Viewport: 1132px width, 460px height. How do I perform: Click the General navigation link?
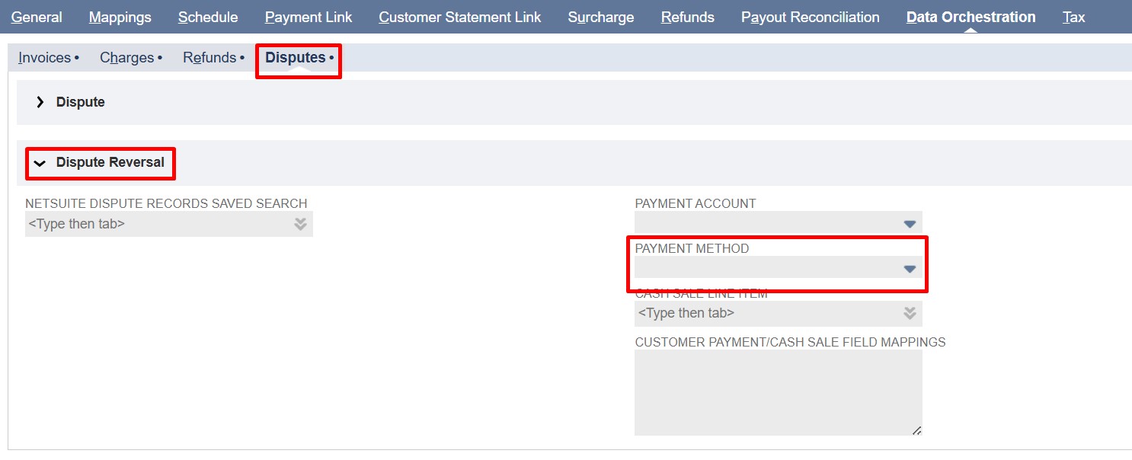click(37, 16)
